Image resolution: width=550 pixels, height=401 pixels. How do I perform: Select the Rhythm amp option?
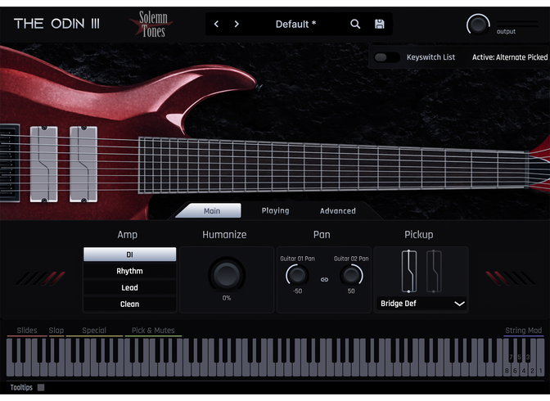tap(130, 271)
